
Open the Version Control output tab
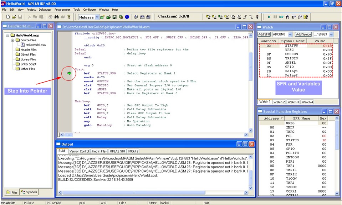(x=79, y=151)
